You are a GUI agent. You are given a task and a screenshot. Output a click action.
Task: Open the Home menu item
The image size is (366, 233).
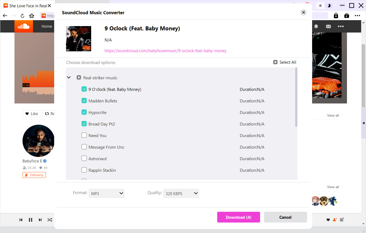coord(47,26)
